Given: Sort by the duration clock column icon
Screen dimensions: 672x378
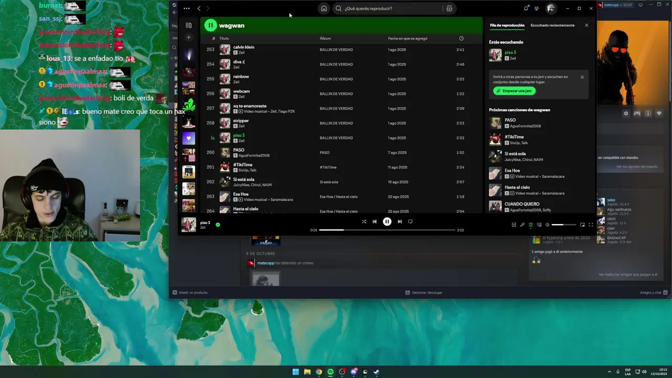Looking at the screenshot, I should 461,38.
